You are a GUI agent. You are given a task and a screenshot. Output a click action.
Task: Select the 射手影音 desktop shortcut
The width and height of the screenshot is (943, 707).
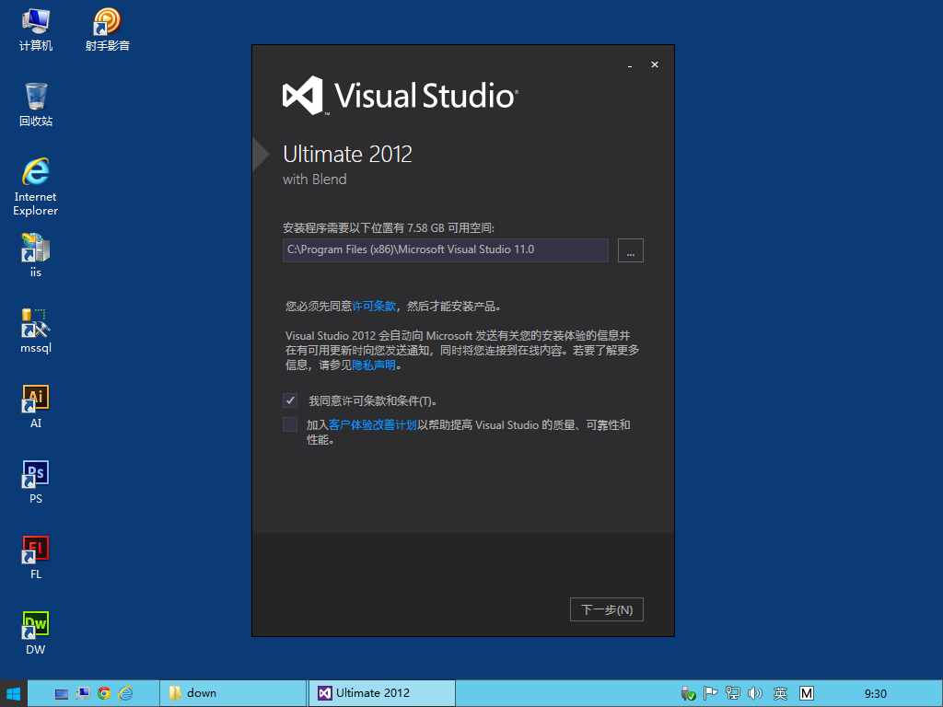coord(107,30)
